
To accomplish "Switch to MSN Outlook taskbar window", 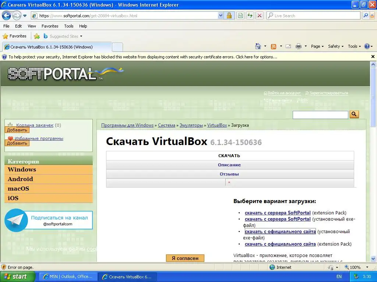I will coord(68,276).
